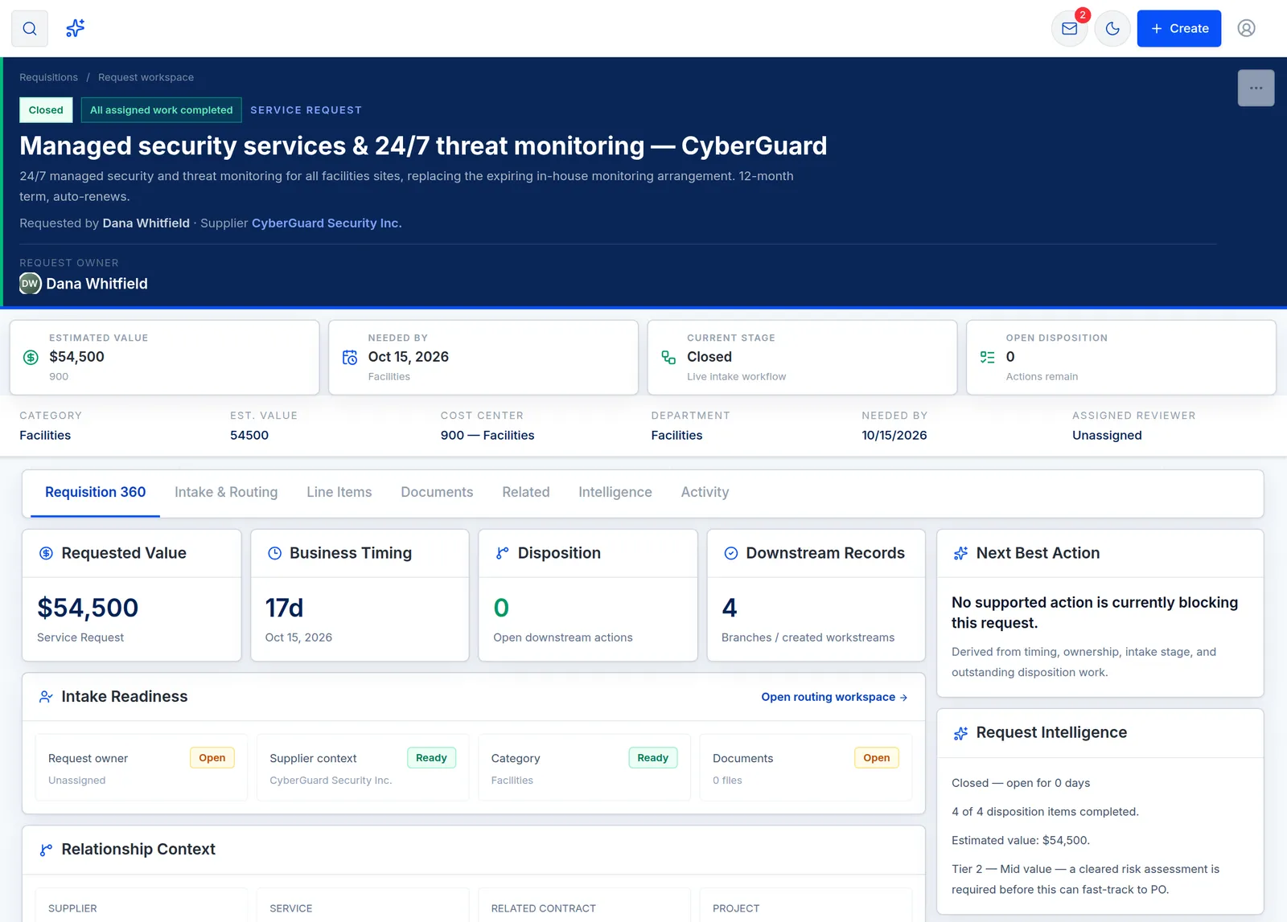Viewport: 1287px width, 922px height.
Task: Click 0 Open downstream actions value
Action: coord(501,608)
